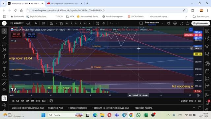This screenshot has height=119, width=211.
Task: Open the Редактор Pine tab
Action: [55, 108]
